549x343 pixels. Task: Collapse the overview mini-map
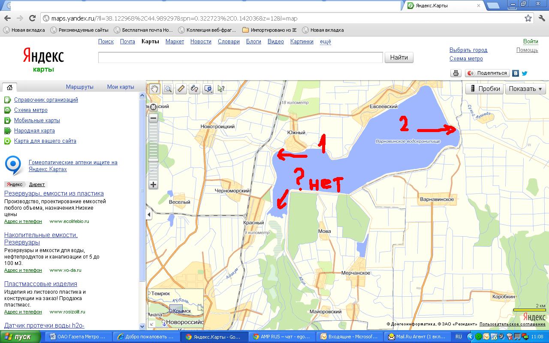tap(152, 324)
